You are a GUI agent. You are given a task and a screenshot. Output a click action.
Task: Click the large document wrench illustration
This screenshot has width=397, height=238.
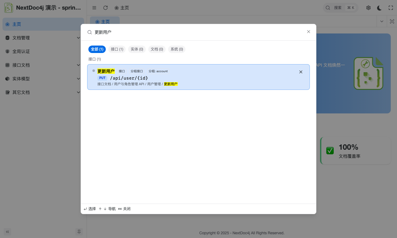pyautogui.click(x=368, y=73)
